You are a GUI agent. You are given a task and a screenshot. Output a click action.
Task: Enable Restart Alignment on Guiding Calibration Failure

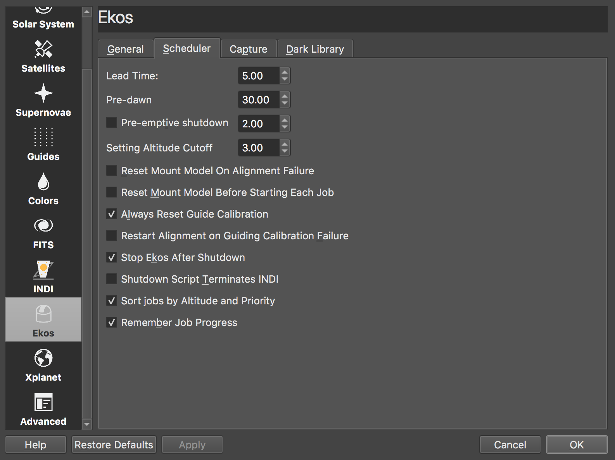point(112,235)
